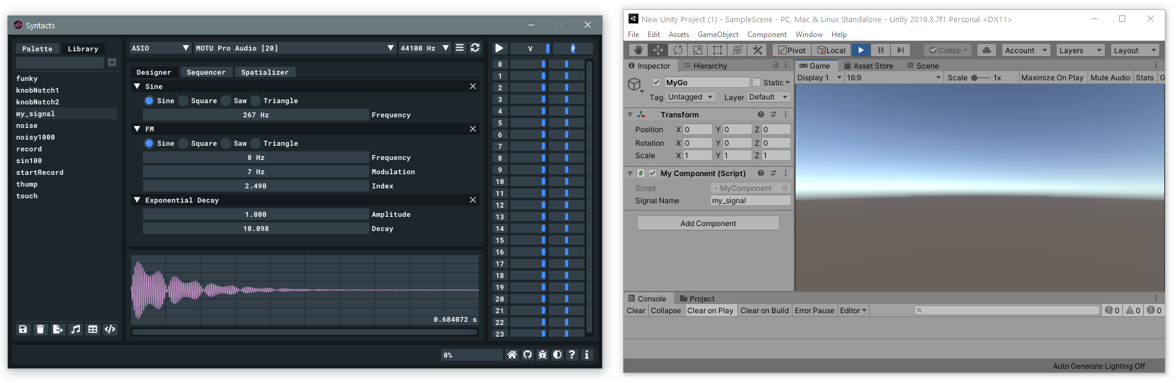Click the export file icon in Syntacts
This screenshot has height=383, width=1176.
coord(58,329)
